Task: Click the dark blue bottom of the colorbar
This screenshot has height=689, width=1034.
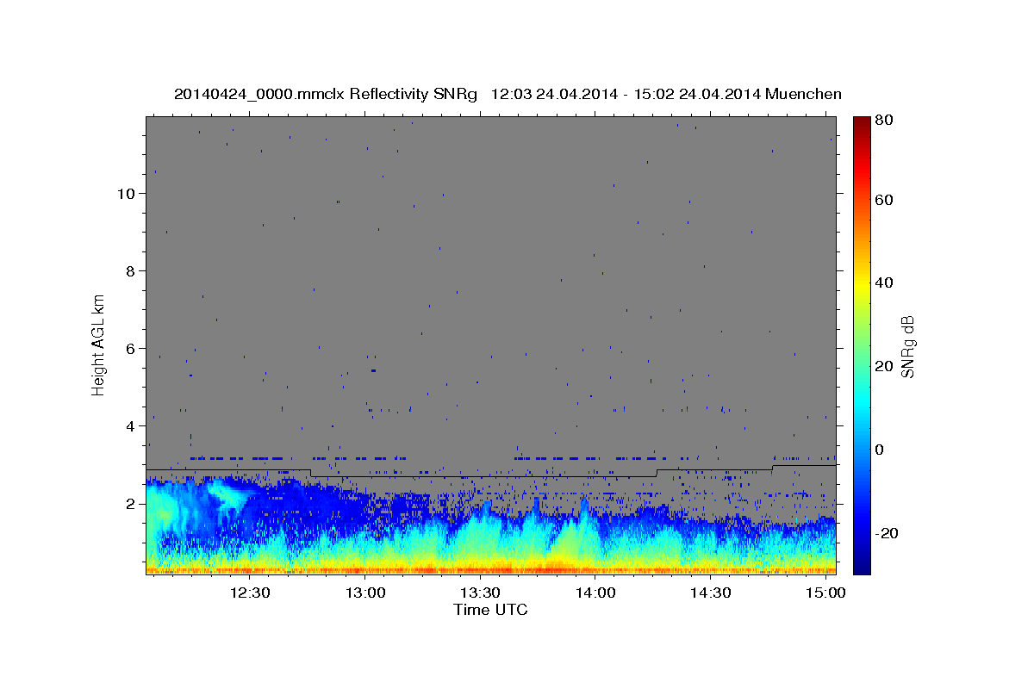Action: coord(861,567)
